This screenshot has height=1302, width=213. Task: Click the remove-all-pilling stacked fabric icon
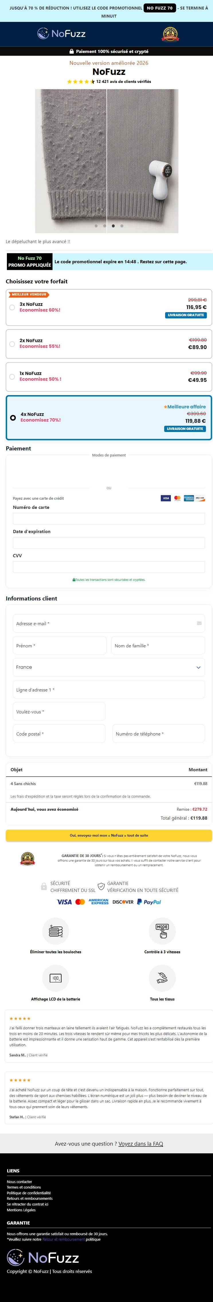pyautogui.click(x=55, y=930)
